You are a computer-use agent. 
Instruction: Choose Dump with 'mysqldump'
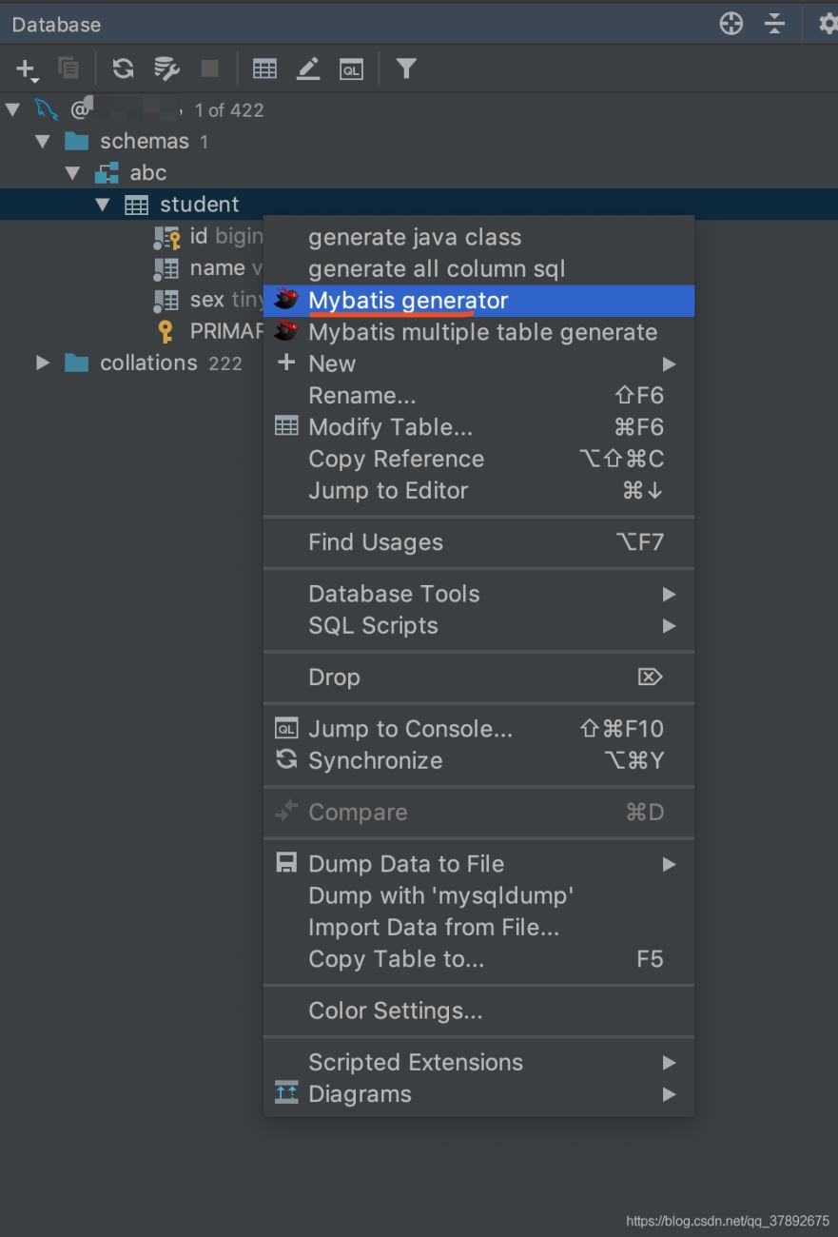(x=478, y=895)
